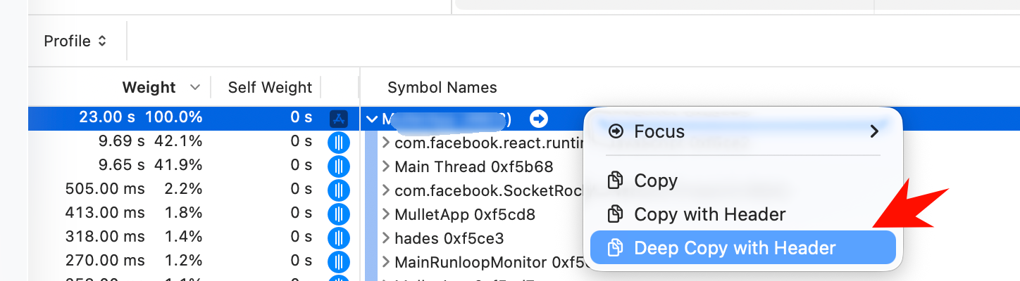This screenshot has height=281, width=1020.
Task: Click the thread icon in the 9.69 s row
Action: (x=339, y=143)
